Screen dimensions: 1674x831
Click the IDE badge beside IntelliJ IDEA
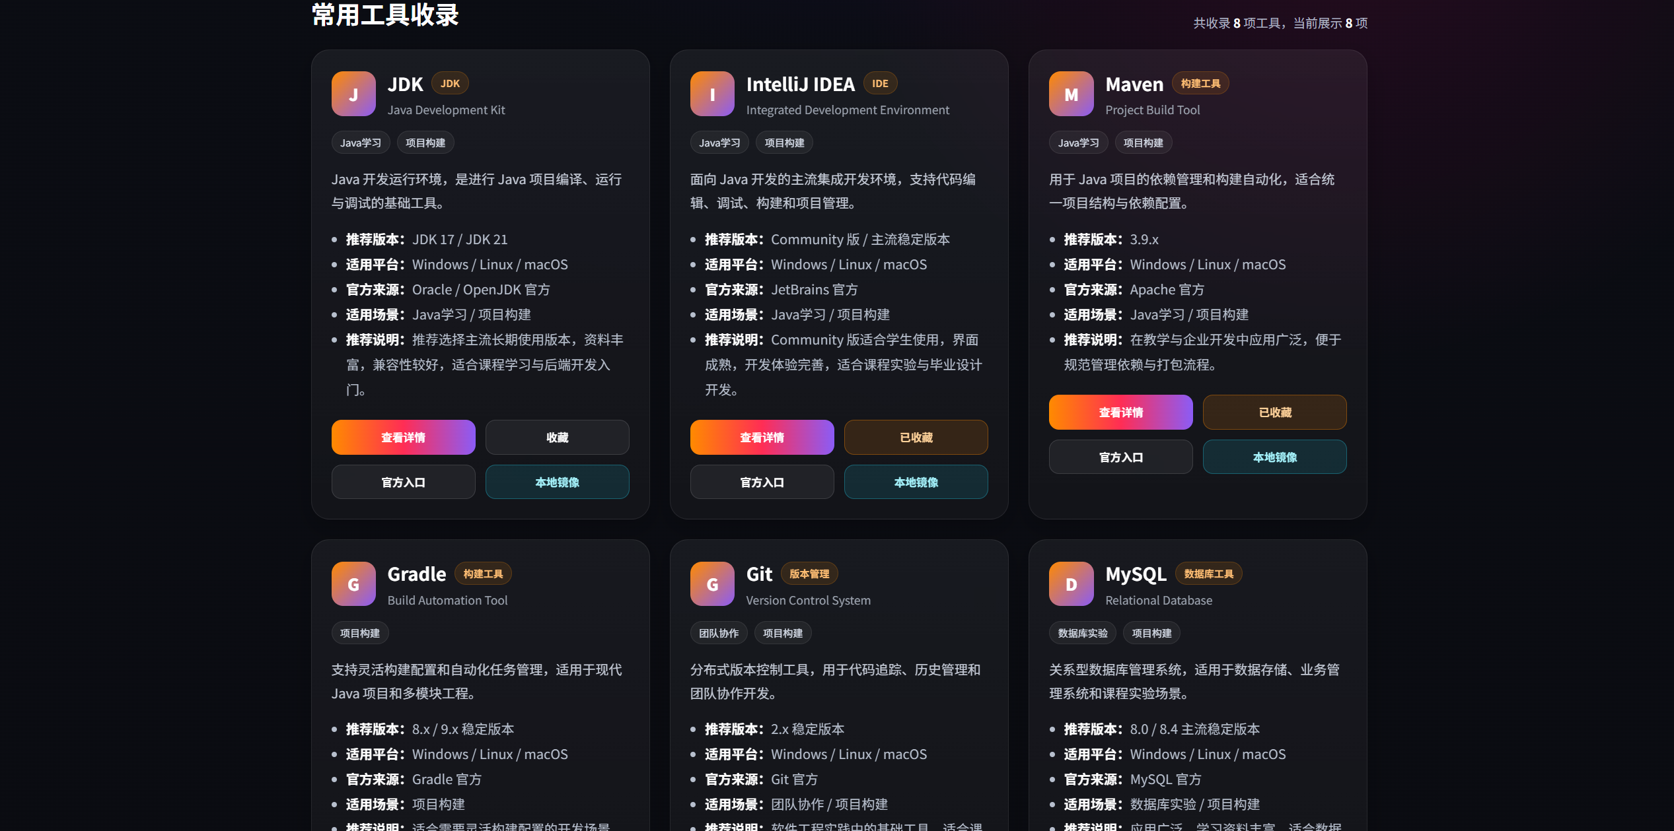pos(880,83)
